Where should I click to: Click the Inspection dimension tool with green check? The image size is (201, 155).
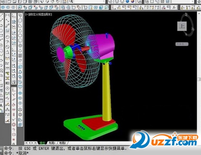click(7, 93)
